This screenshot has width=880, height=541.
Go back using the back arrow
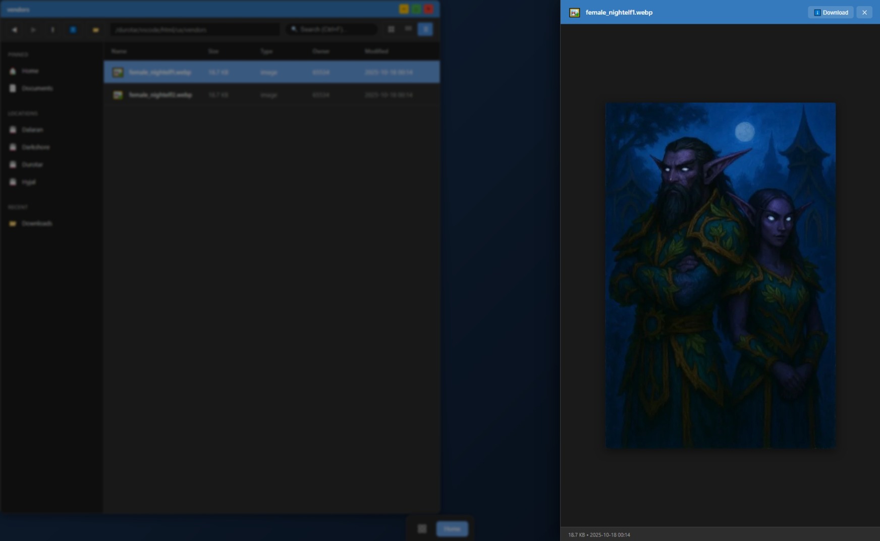[x=15, y=30]
